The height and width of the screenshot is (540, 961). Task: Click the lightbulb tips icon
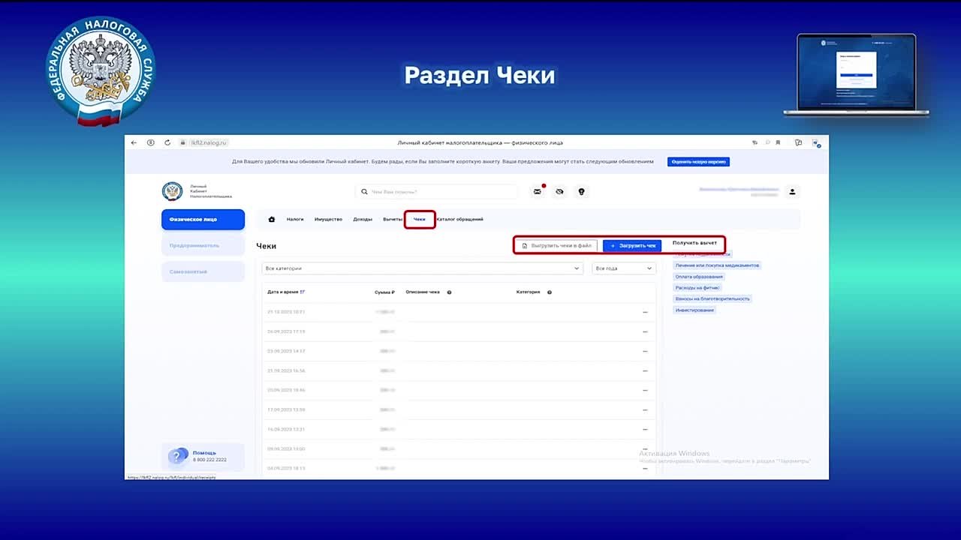[x=581, y=192]
